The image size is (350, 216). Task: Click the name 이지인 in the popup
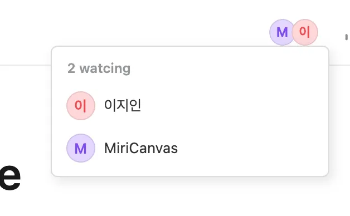123,105
